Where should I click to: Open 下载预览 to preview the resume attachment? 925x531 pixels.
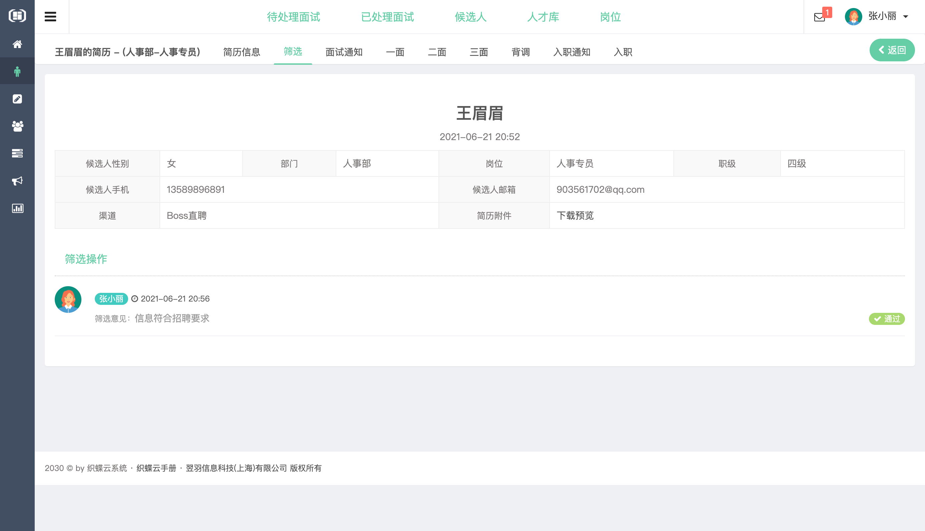click(576, 215)
